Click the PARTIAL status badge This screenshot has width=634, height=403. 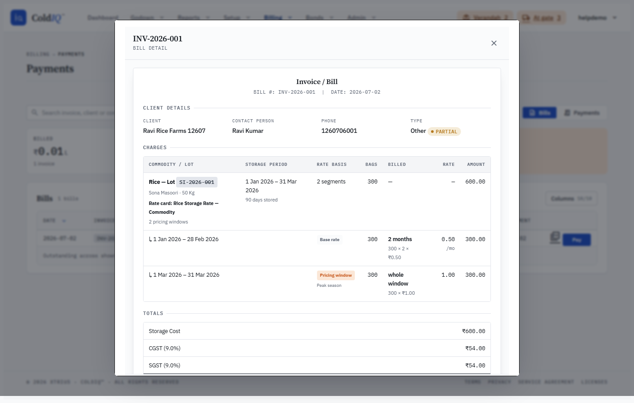point(444,132)
